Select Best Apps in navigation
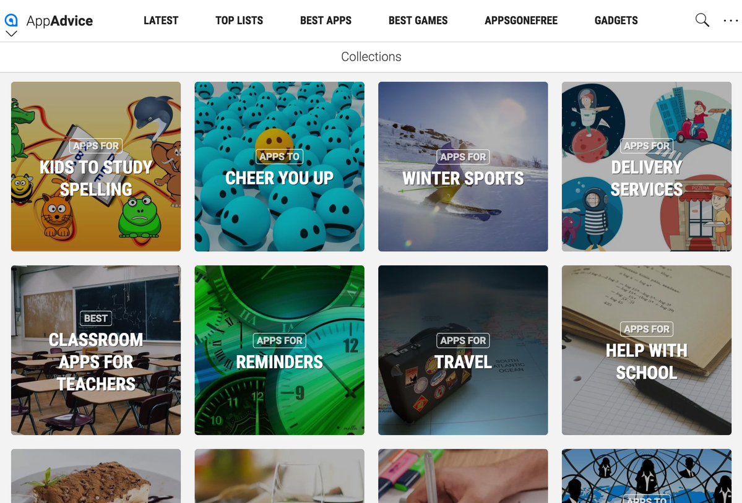 326,20
